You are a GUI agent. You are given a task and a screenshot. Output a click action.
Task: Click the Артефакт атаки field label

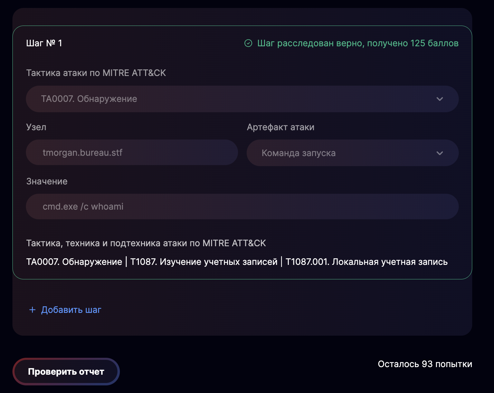point(281,127)
